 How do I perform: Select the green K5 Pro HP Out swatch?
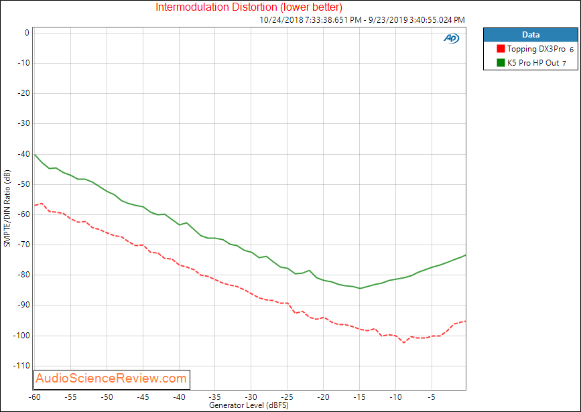coord(501,62)
